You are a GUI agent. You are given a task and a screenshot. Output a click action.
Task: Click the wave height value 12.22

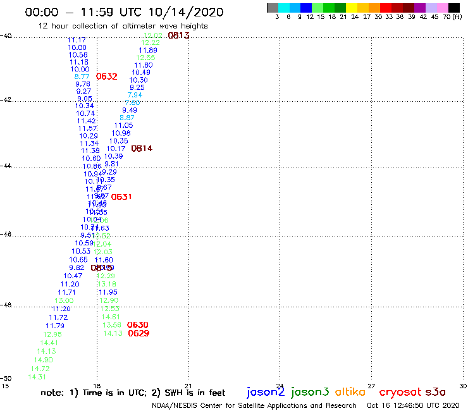pos(151,43)
